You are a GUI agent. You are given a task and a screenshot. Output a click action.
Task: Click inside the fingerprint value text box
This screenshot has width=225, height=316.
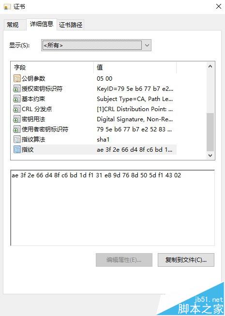pos(112,208)
